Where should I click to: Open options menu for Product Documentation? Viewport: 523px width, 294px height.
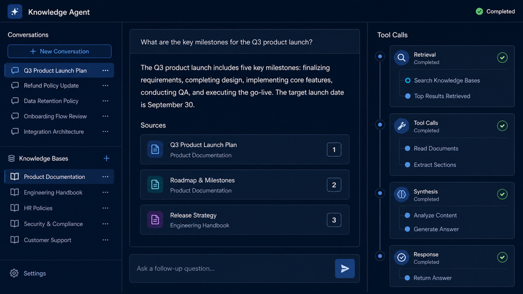pos(105,176)
